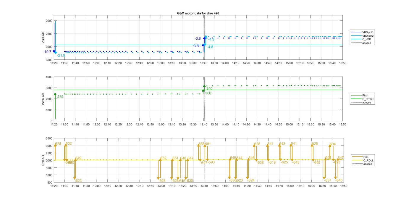414x205 pixels.
Task: Click the -638 roll annotation
Action: tap(260, 163)
